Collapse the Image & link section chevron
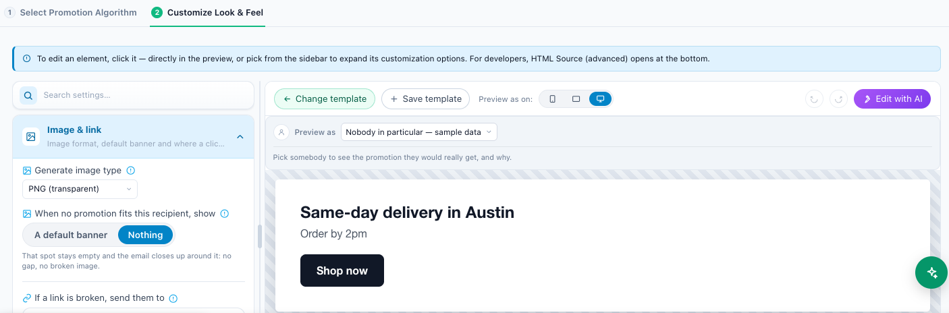Image resolution: width=949 pixels, height=313 pixels. [x=240, y=137]
